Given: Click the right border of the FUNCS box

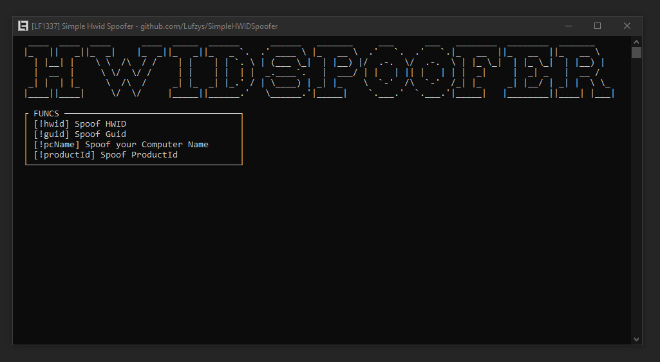Looking at the screenshot, I should [x=242, y=140].
